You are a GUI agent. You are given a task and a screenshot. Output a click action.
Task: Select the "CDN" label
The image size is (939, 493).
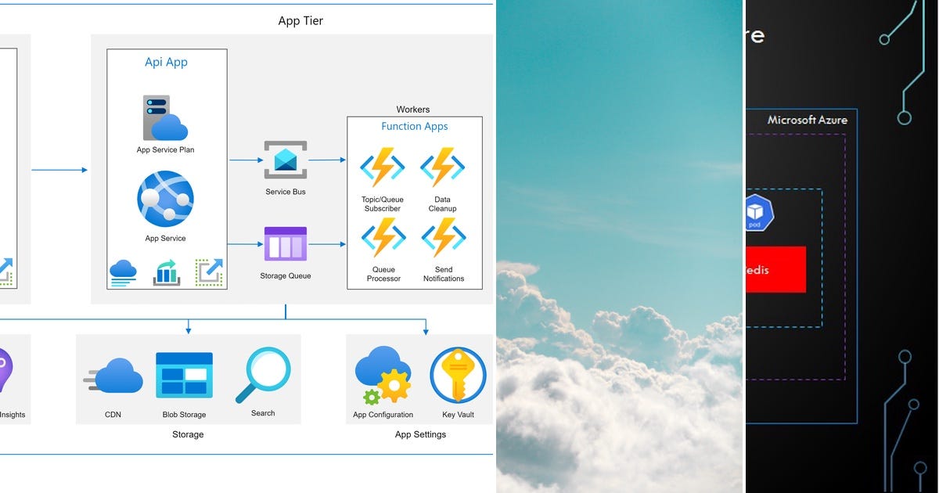point(113,415)
